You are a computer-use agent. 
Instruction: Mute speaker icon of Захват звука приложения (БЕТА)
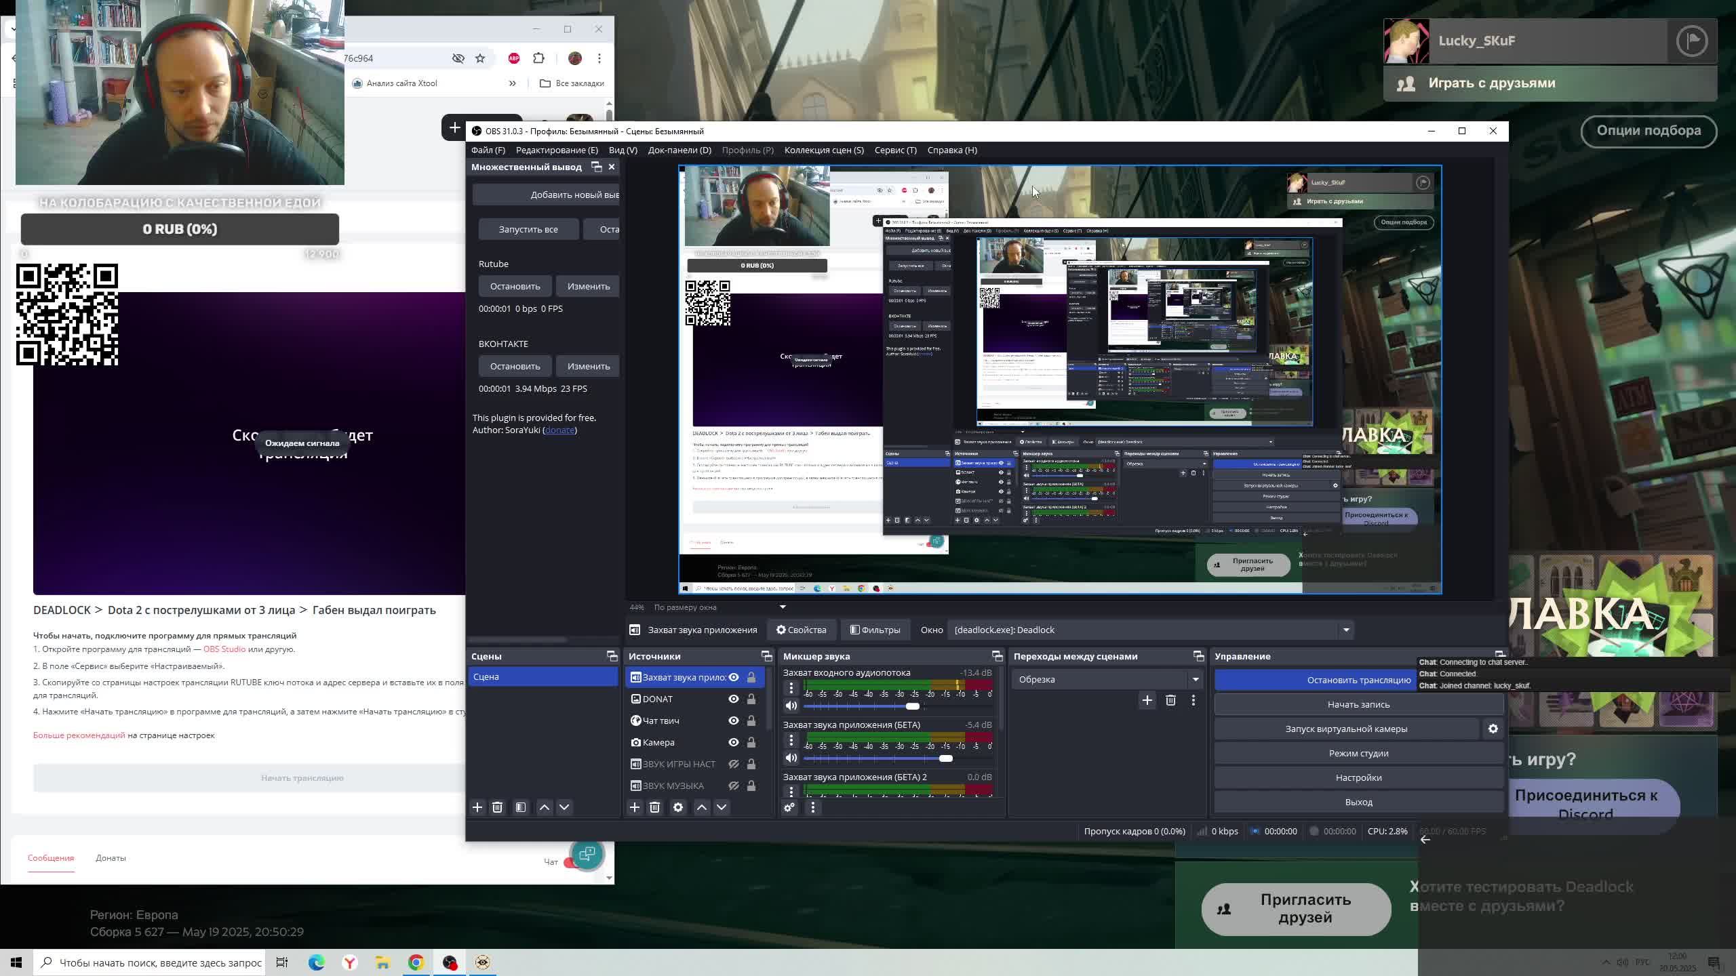tap(791, 758)
